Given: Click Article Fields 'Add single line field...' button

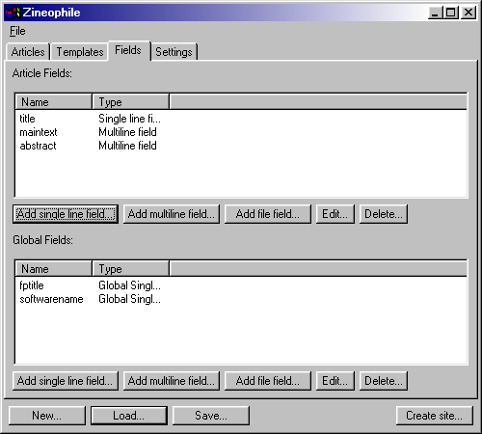Looking at the screenshot, I should point(66,214).
